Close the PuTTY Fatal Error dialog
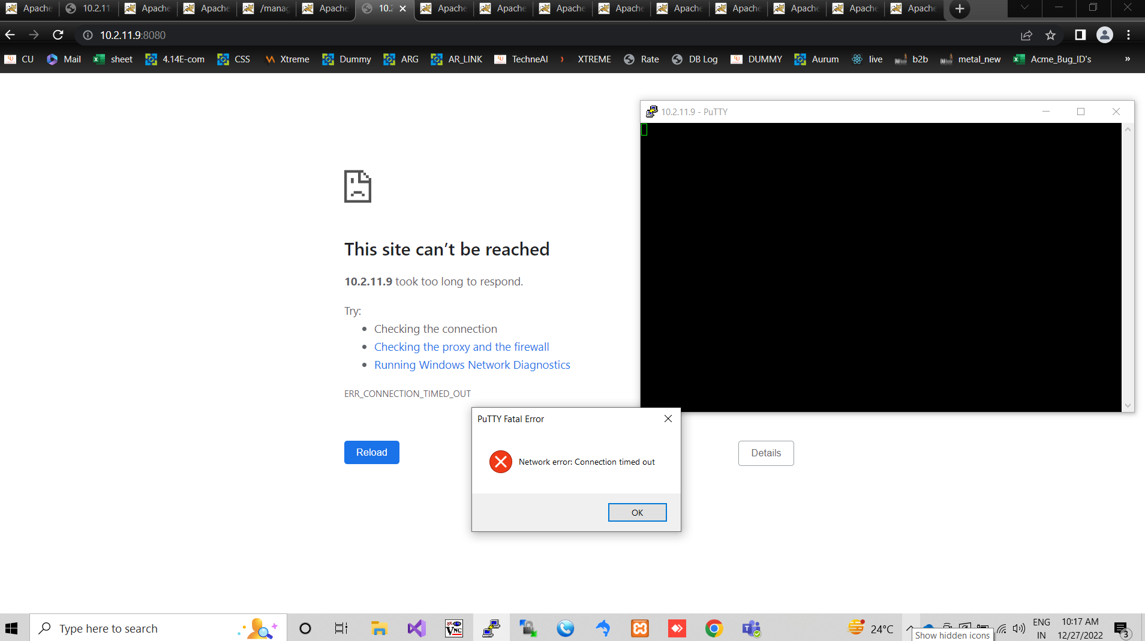The width and height of the screenshot is (1145, 641). click(668, 419)
